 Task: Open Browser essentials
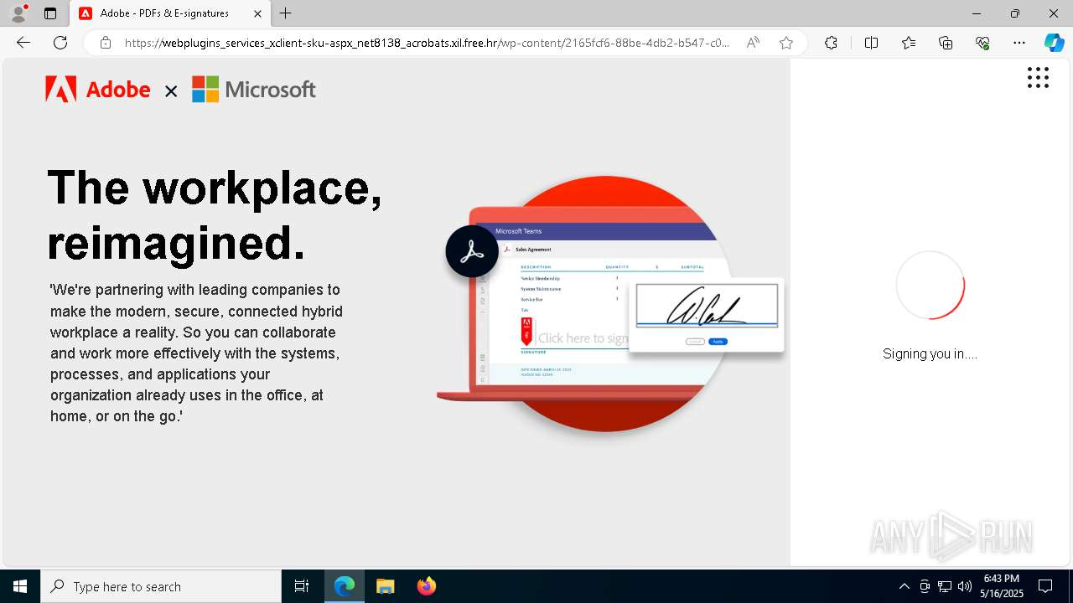tap(982, 43)
